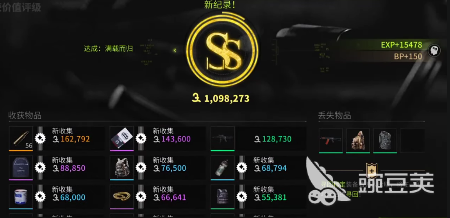Select the gold chain item worth 66,641
The height and width of the screenshot is (218, 450).
pos(122,197)
